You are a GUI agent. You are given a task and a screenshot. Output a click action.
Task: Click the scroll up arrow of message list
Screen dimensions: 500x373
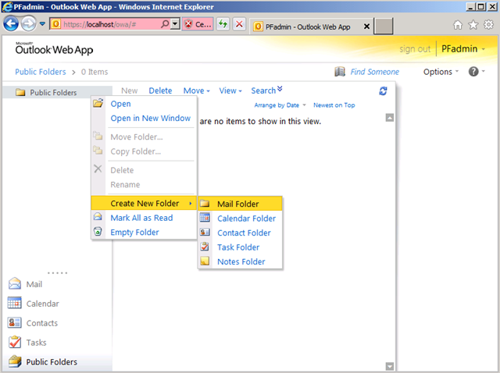coord(389,118)
